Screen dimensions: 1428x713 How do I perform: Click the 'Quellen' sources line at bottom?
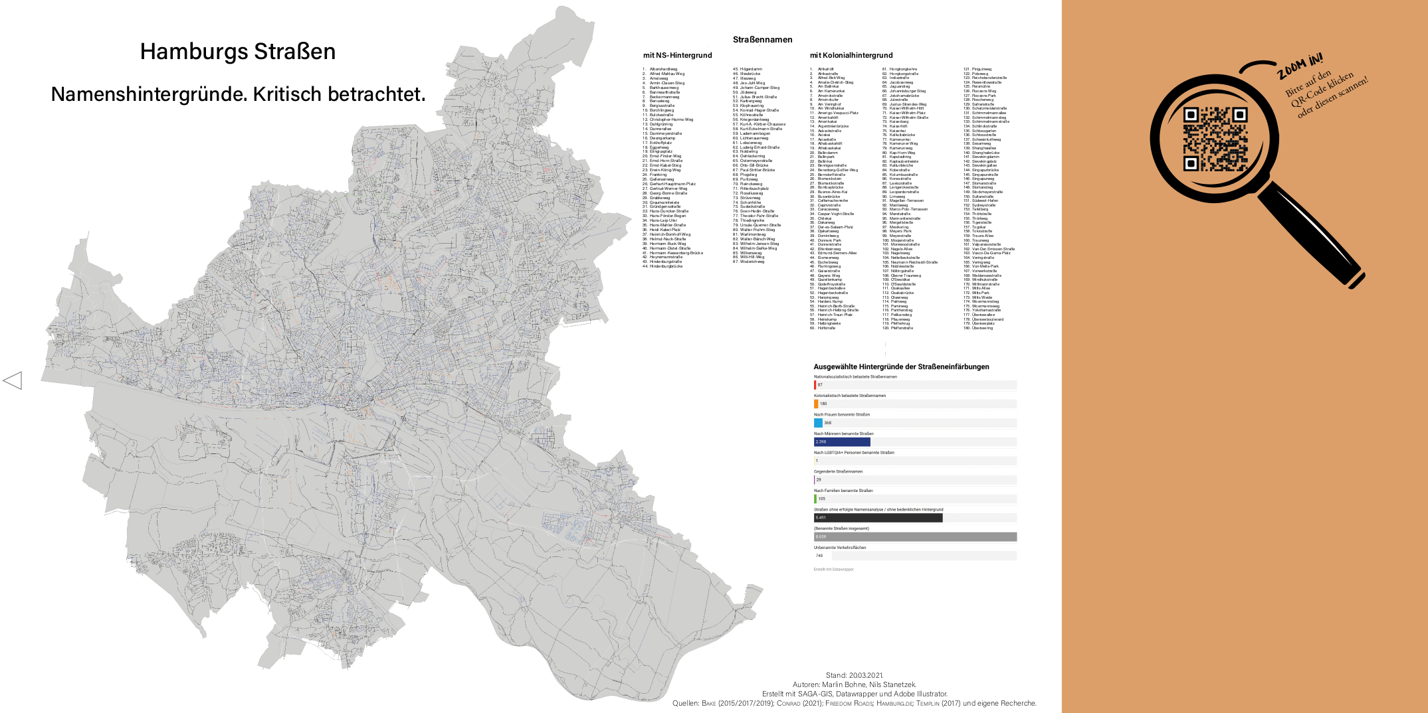pyautogui.click(x=854, y=703)
